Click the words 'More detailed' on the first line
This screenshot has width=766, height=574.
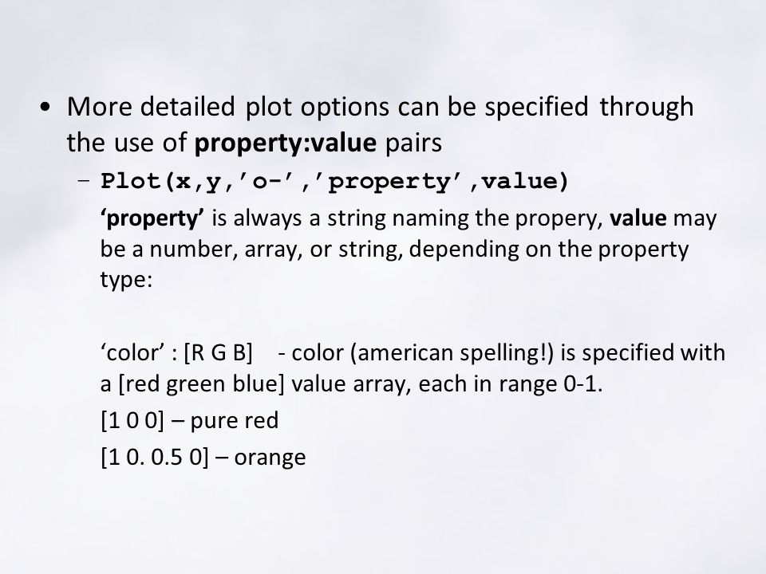(151, 106)
